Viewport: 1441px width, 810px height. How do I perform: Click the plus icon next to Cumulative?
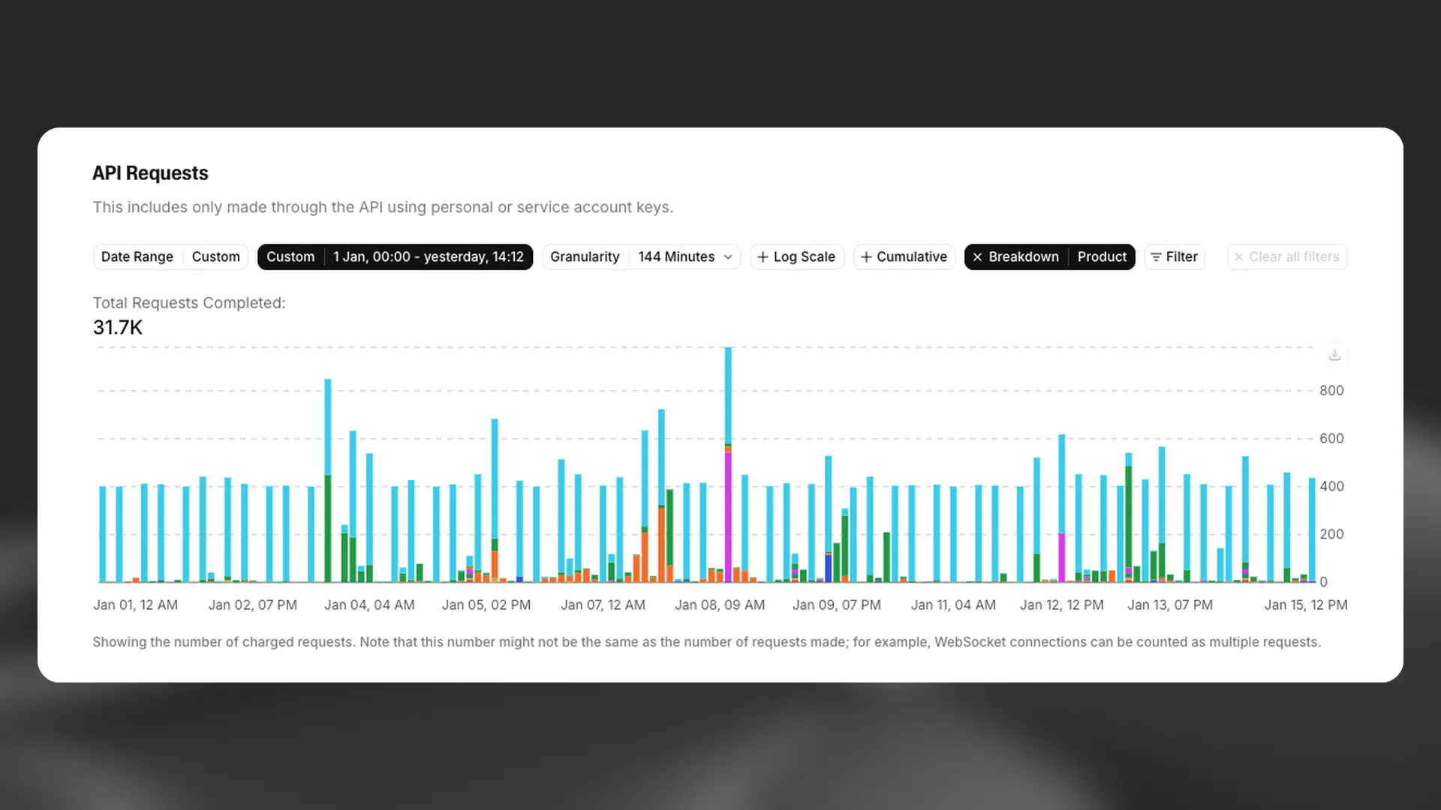click(865, 256)
